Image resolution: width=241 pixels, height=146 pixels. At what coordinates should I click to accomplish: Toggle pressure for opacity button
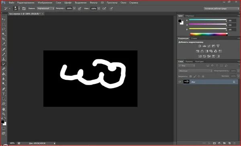point(80,8)
